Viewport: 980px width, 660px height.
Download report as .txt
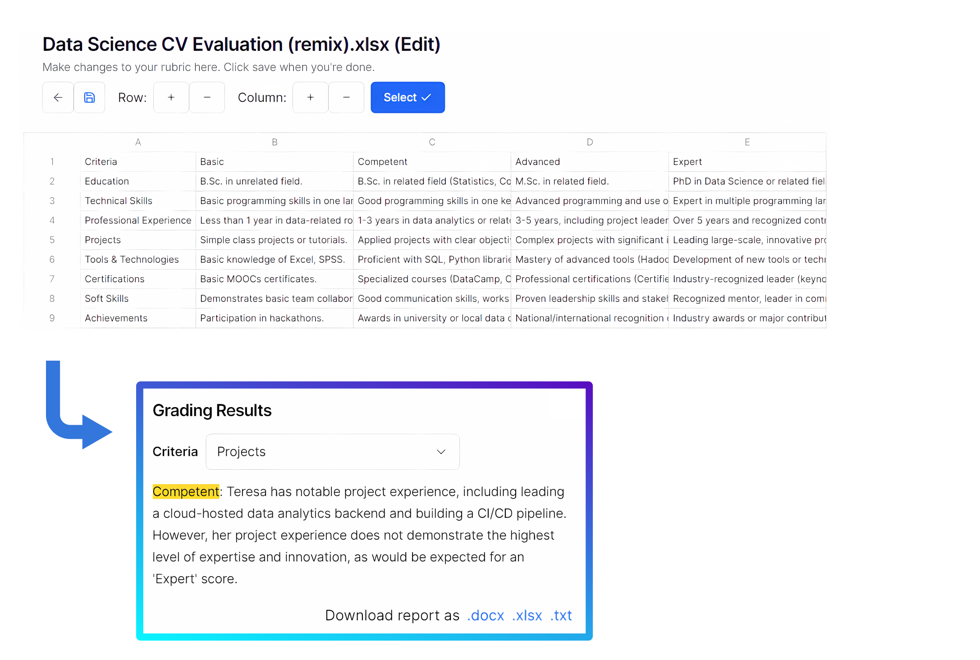pyautogui.click(x=561, y=615)
